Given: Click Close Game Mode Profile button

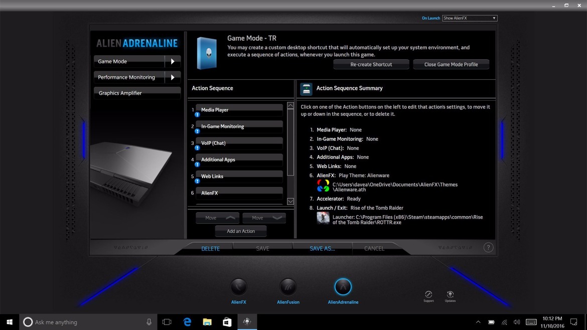Looking at the screenshot, I should 451,64.
